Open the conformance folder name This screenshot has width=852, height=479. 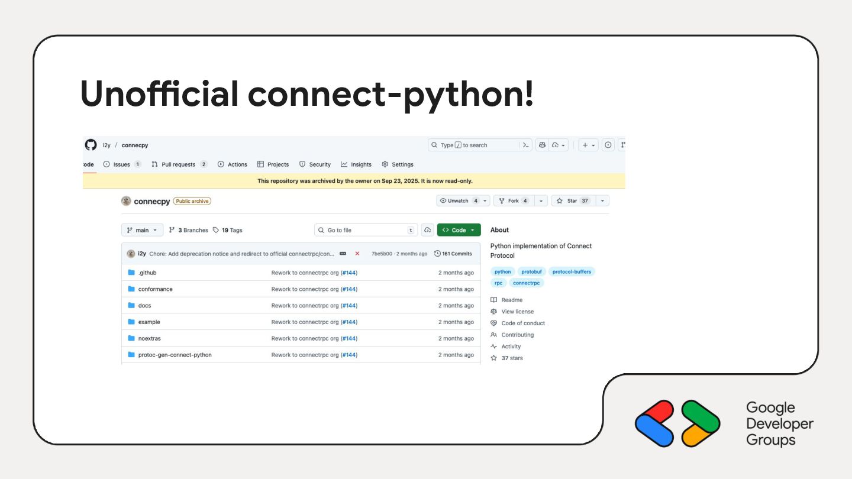[x=156, y=289]
